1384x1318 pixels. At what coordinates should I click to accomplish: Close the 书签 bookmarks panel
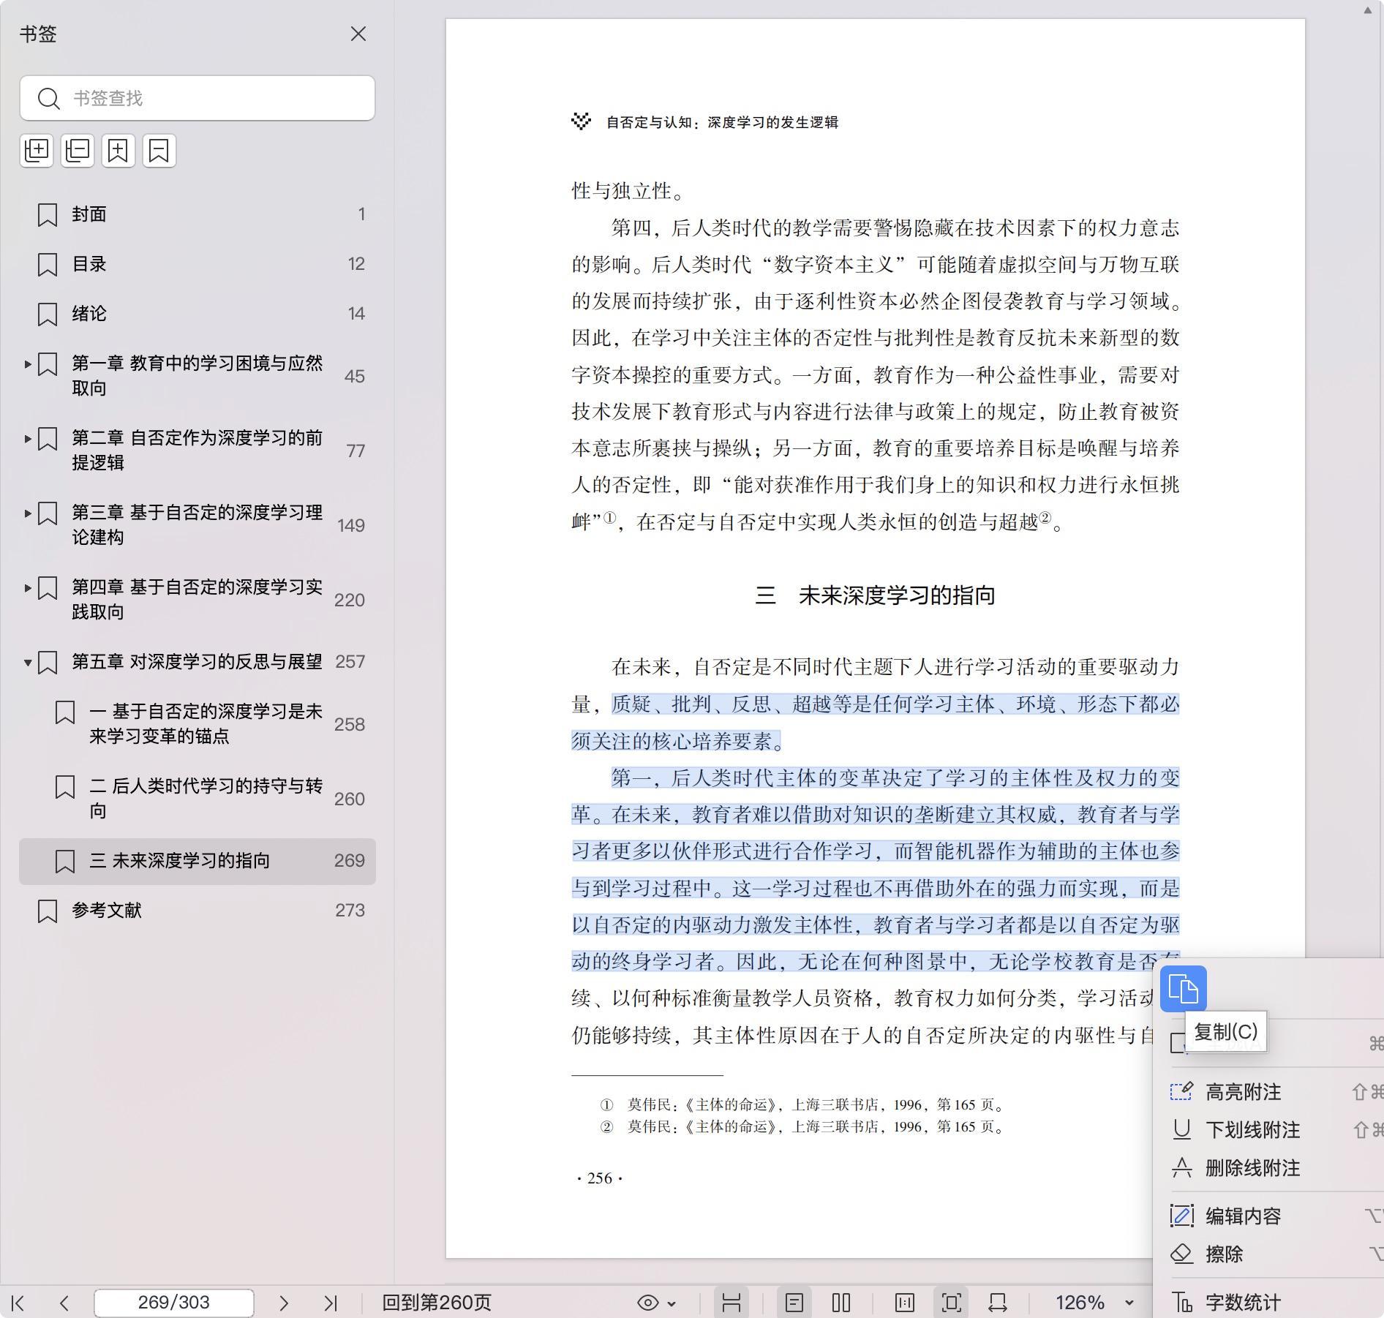tap(358, 34)
